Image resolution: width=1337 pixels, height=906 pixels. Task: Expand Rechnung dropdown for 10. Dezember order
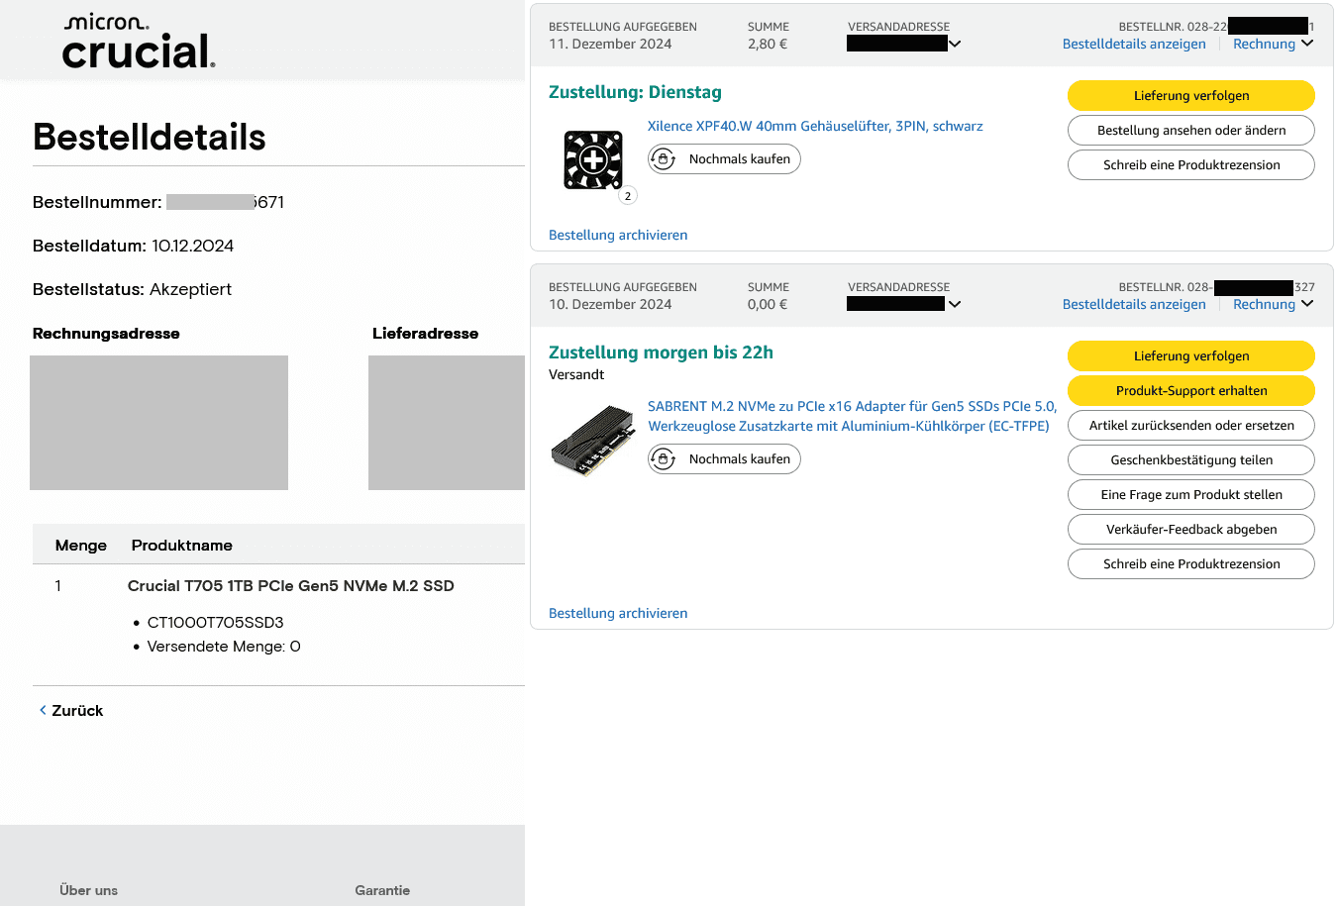point(1307,304)
